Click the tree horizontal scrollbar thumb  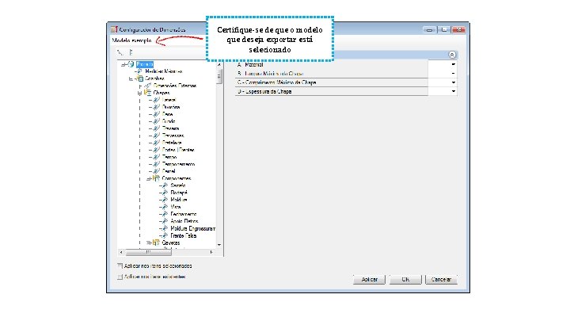148,252
